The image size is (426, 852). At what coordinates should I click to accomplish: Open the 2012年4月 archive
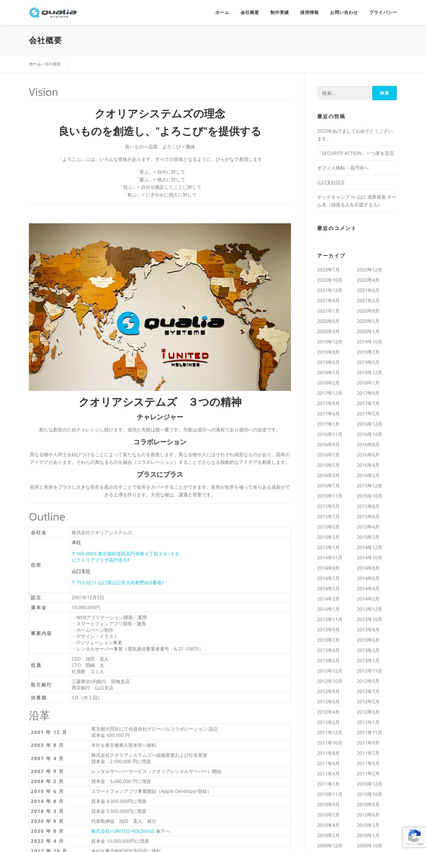pyautogui.click(x=328, y=712)
